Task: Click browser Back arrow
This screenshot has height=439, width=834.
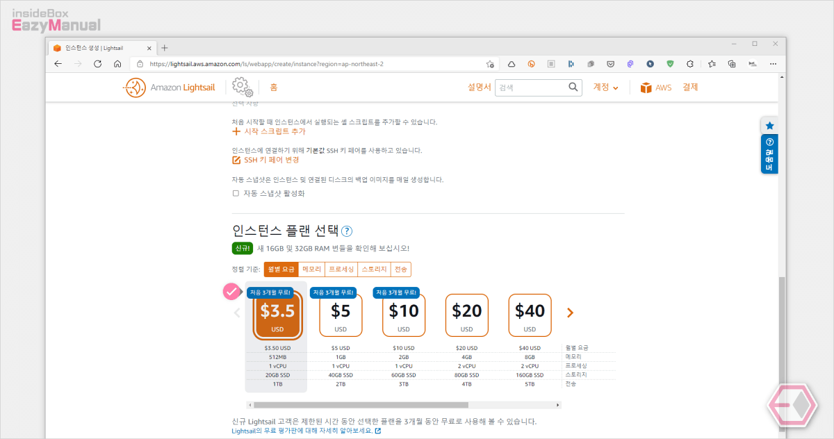Action: 58,64
